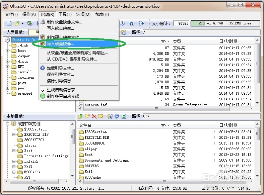Click the local 路径 C:\ field
Image resolution: width=264 pixels, height=195 pixels.
pos(201,116)
